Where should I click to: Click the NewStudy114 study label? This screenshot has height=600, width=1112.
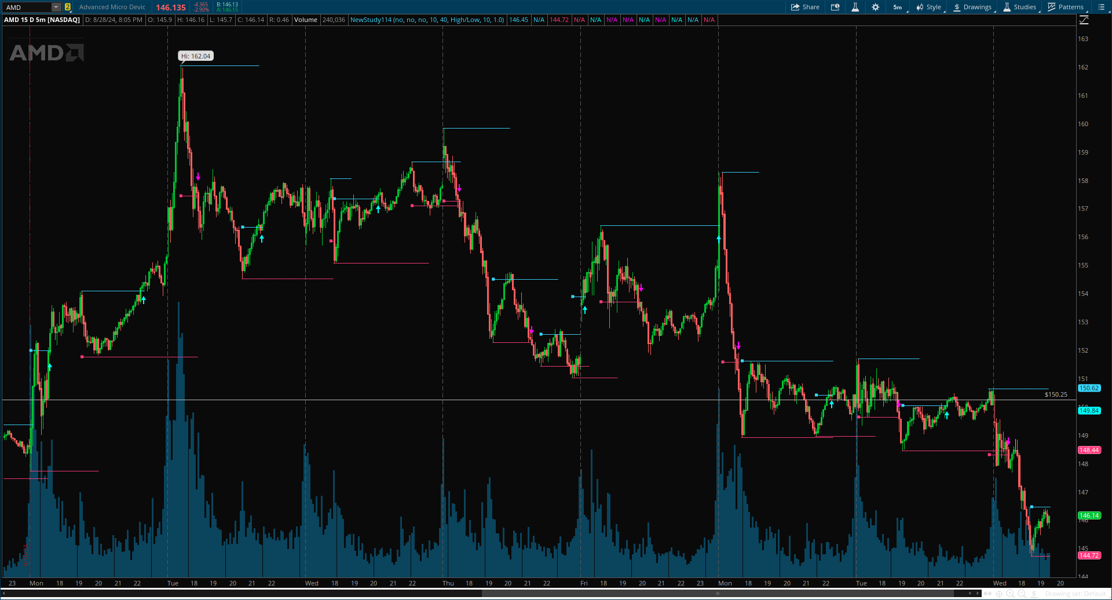point(427,20)
